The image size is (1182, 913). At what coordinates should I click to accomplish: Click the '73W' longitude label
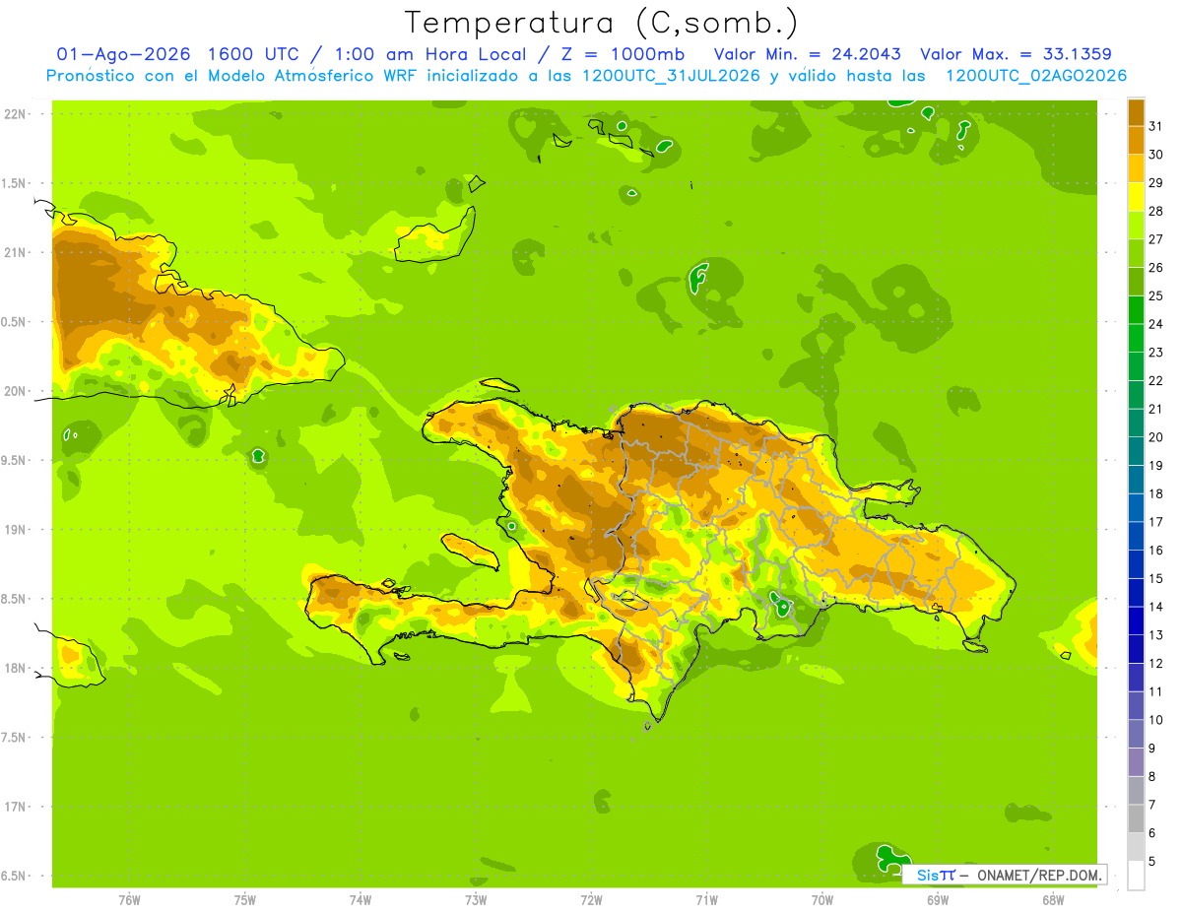476,900
